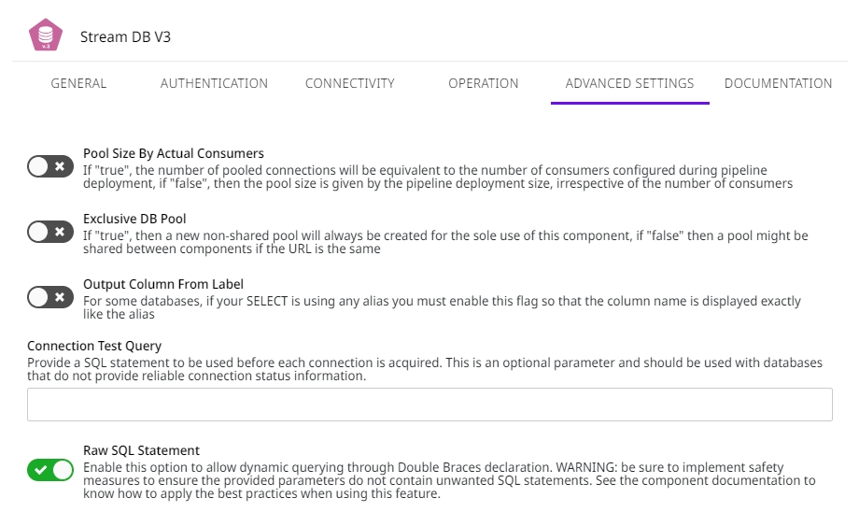The image size is (859, 526).
Task: Go to the Connectivity tab
Action: [349, 83]
